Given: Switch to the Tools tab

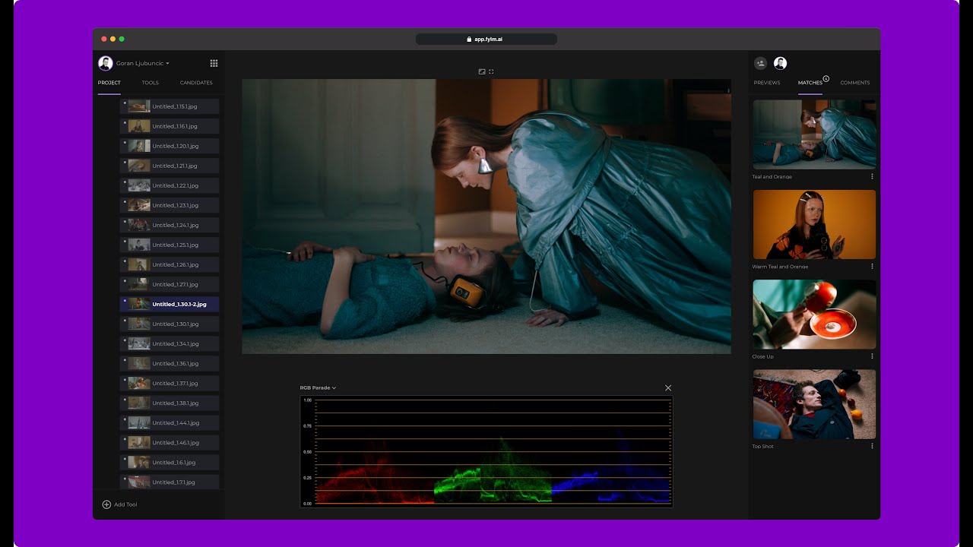Looking at the screenshot, I should pos(150,83).
